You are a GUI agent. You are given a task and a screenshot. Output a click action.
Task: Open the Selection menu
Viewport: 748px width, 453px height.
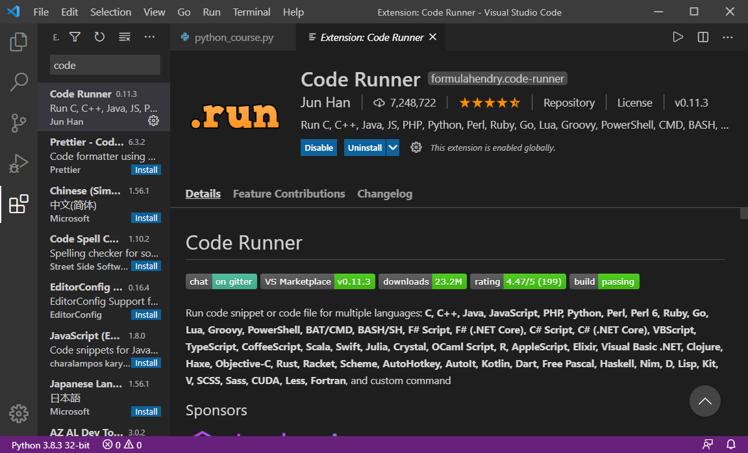tap(110, 12)
